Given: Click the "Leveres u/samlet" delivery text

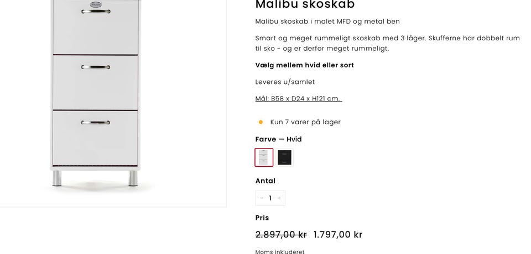Looking at the screenshot, I should [285, 82].
